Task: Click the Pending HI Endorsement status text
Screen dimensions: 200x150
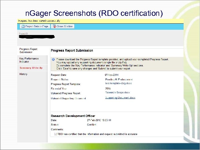Action: click(119, 79)
